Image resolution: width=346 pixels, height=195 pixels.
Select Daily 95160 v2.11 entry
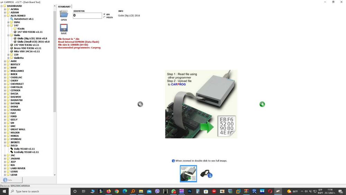point(24,149)
